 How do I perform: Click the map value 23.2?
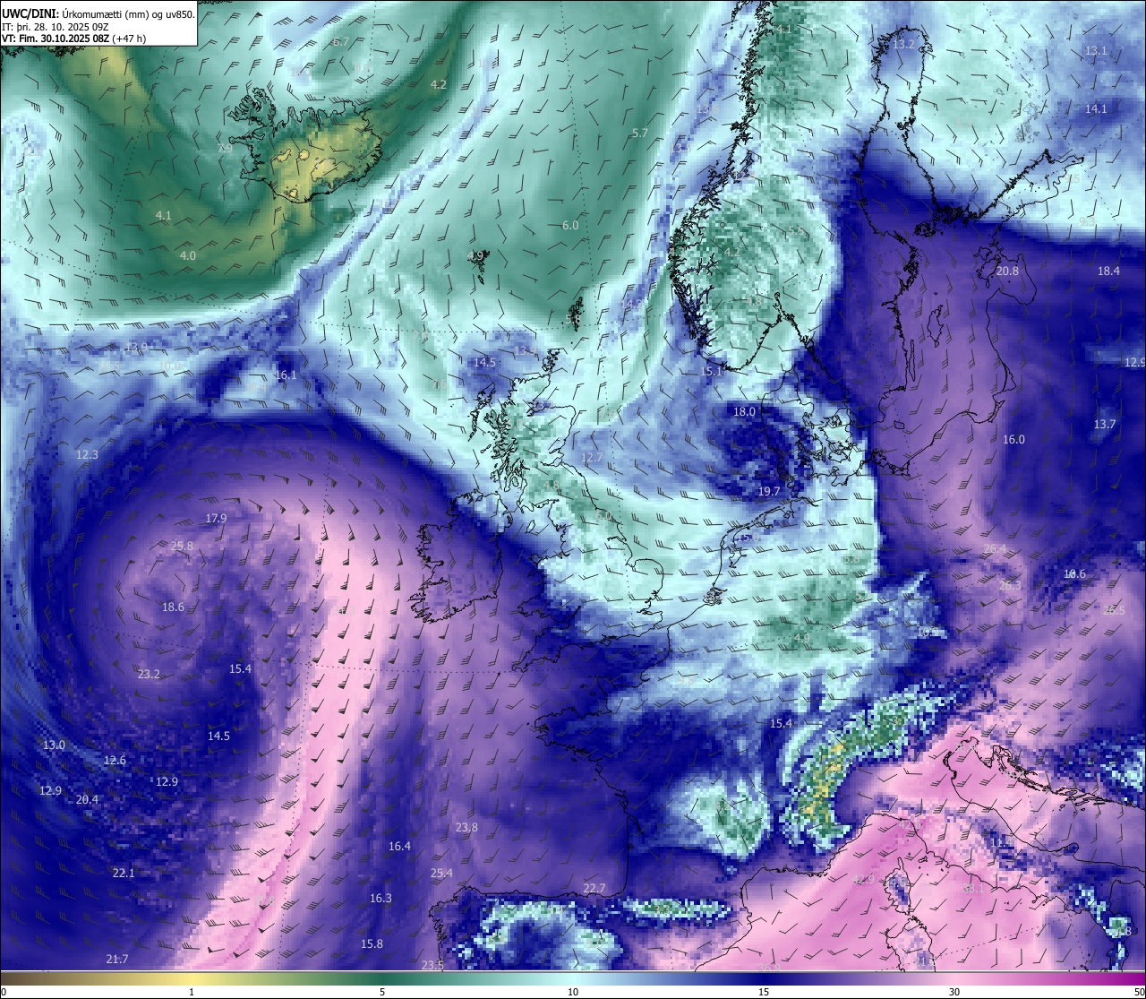pyautogui.click(x=149, y=674)
